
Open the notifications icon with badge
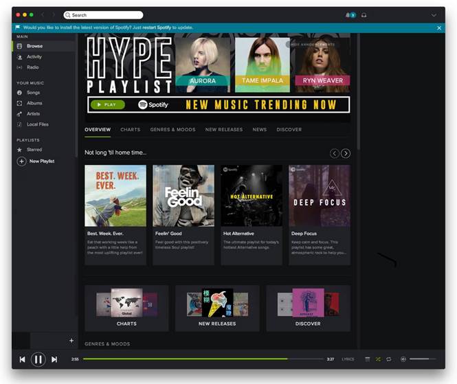(x=350, y=15)
